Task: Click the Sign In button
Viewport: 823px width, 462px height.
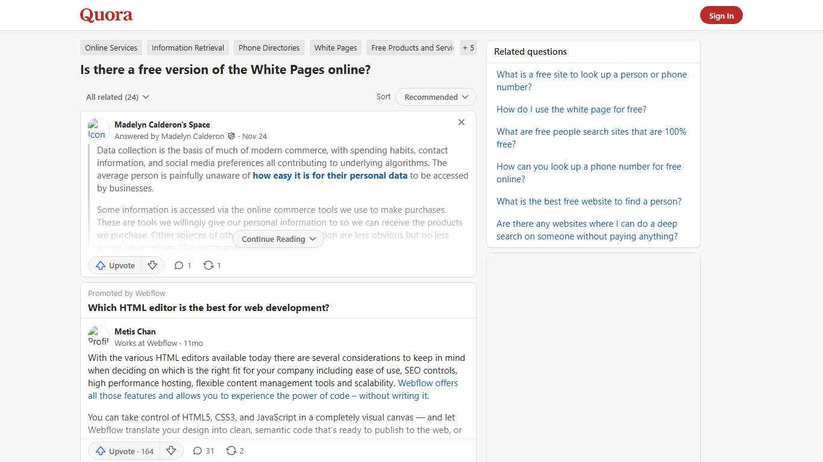Action: [x=721, y=15]
